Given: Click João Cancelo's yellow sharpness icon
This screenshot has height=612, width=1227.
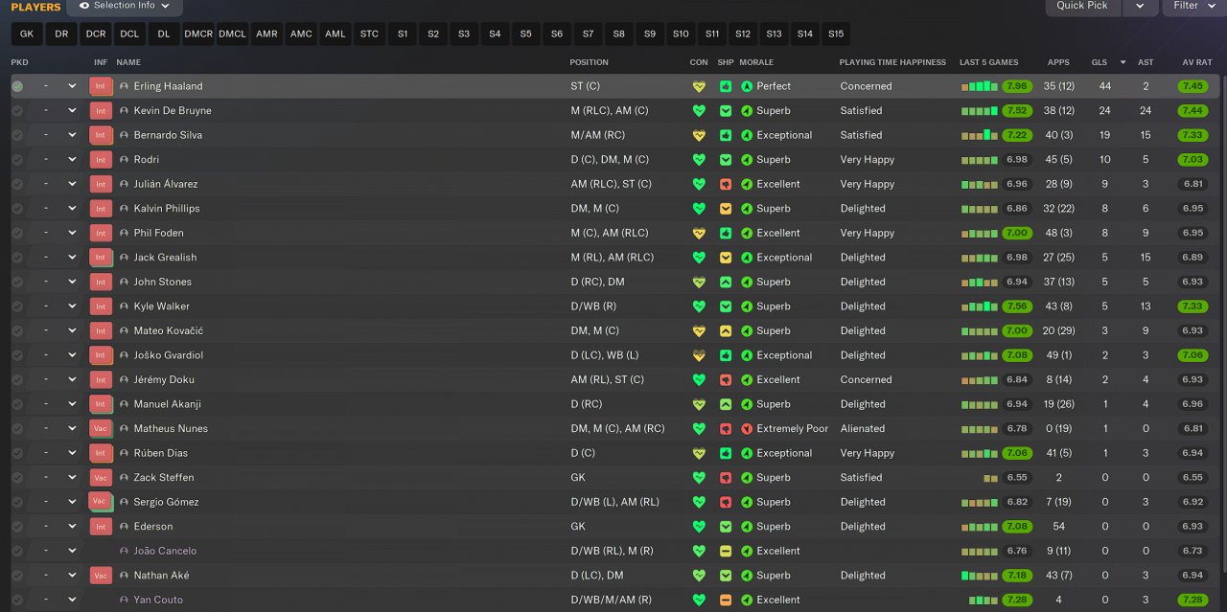Looking at the screenshot, I should 726,551.
